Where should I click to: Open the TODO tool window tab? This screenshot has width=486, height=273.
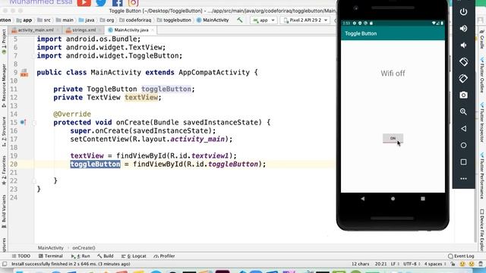click(21, 256)
